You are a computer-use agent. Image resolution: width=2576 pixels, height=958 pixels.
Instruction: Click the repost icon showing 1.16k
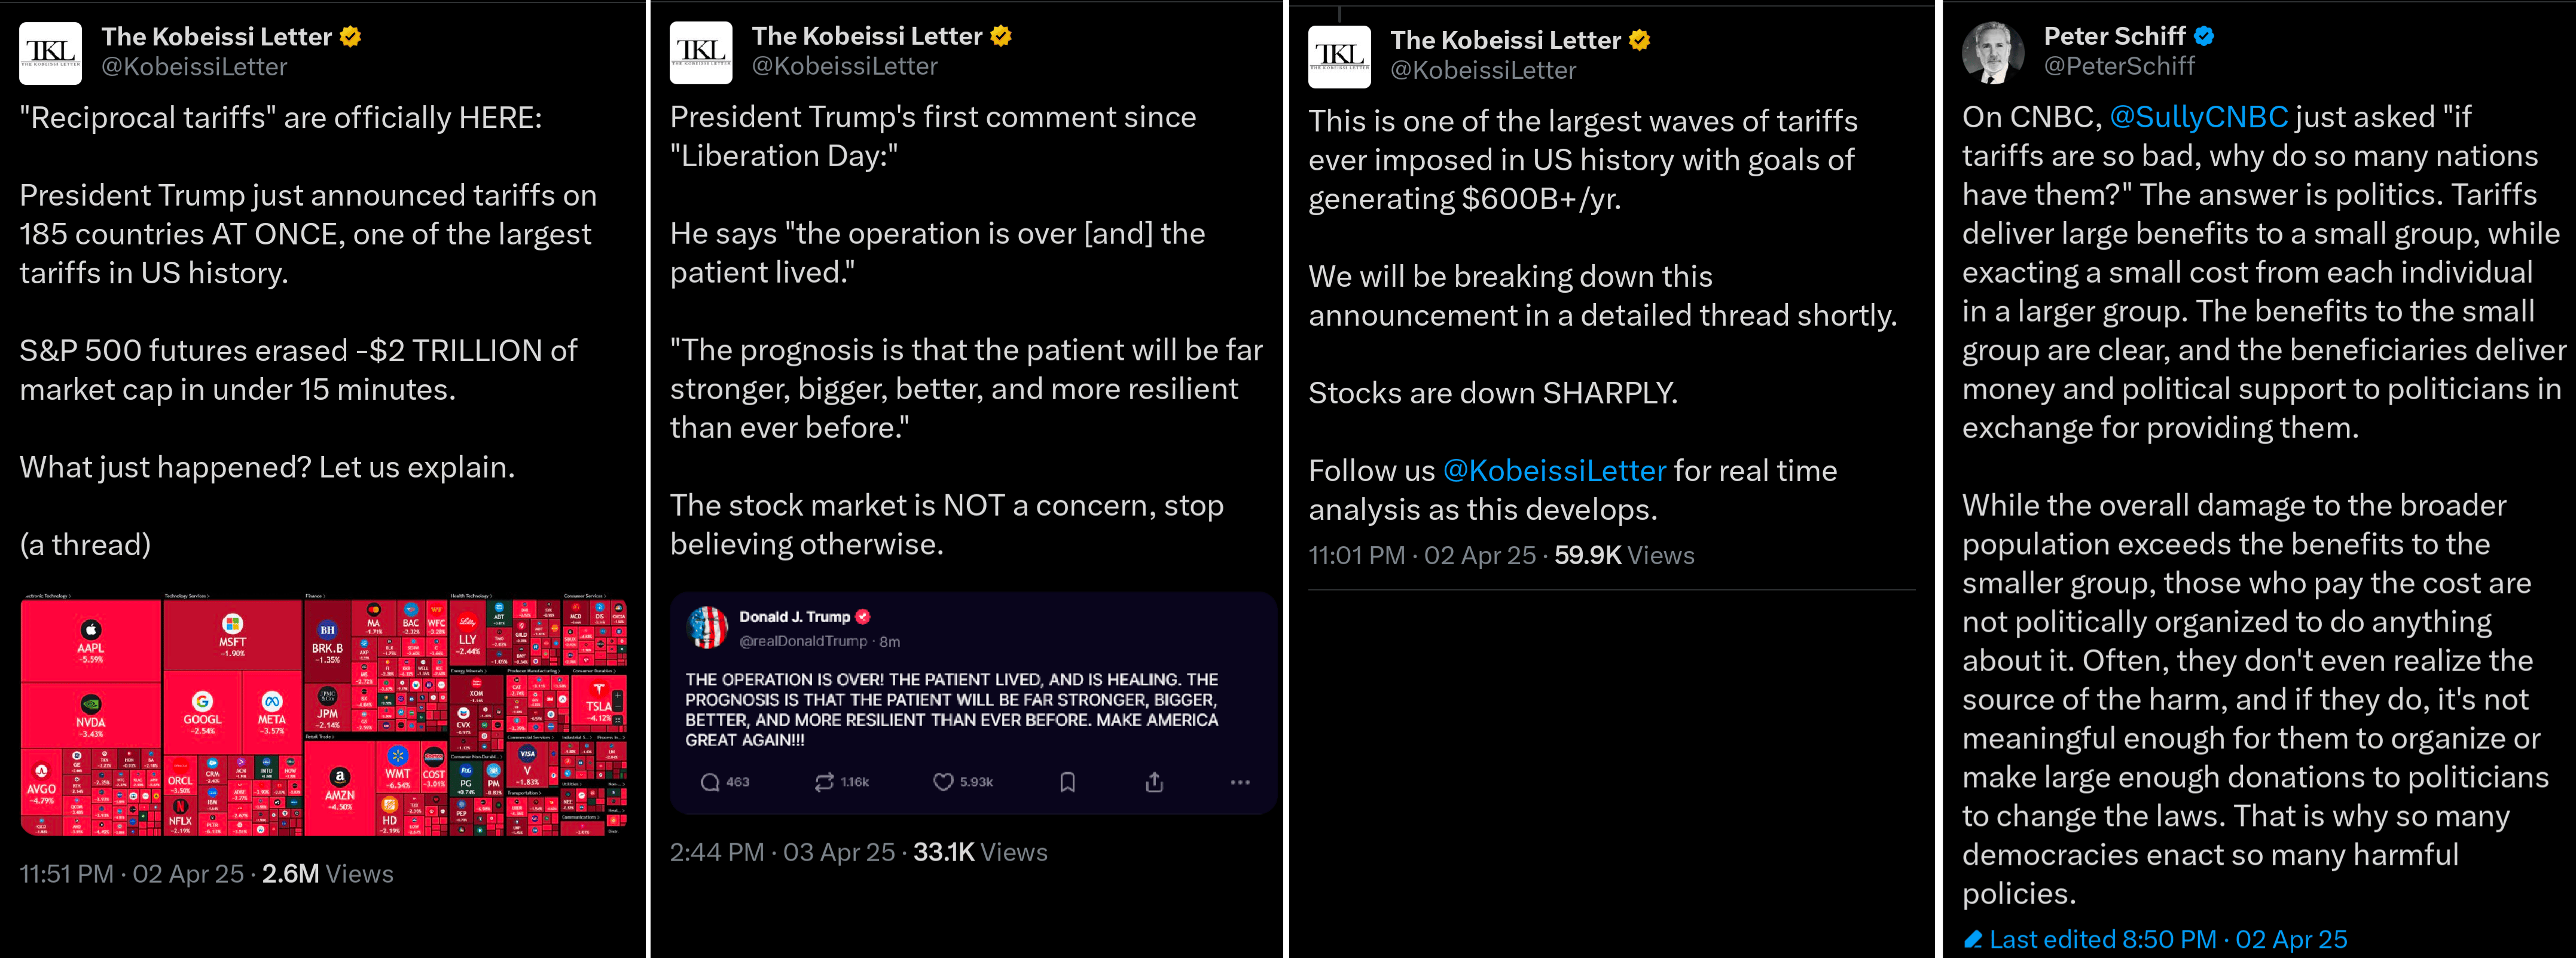(824, 782)
